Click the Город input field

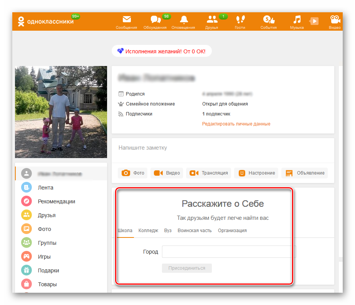(229, 252)
